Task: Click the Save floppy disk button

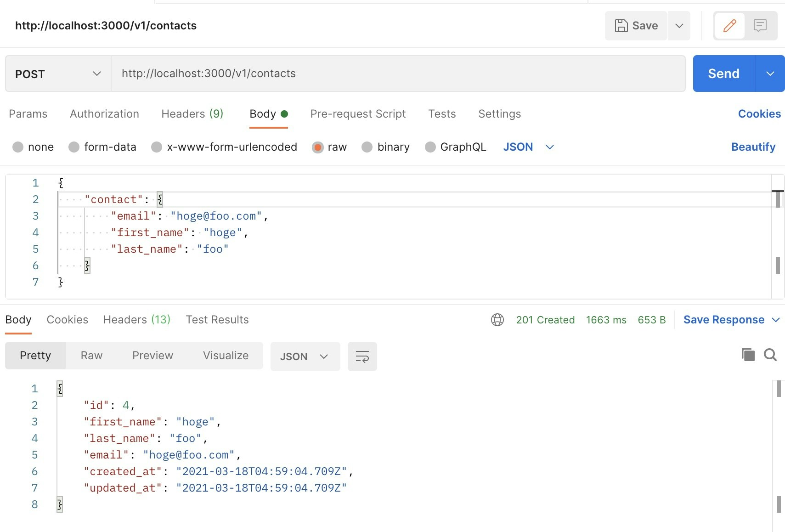Action: 636,26
